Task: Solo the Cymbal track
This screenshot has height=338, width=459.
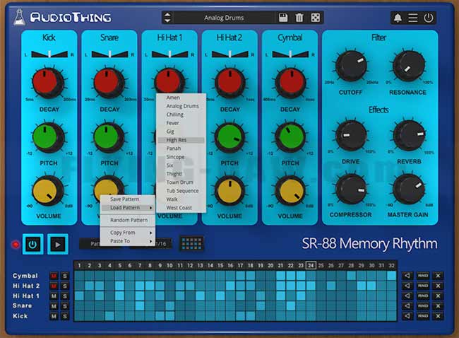Action: [65, 276]
